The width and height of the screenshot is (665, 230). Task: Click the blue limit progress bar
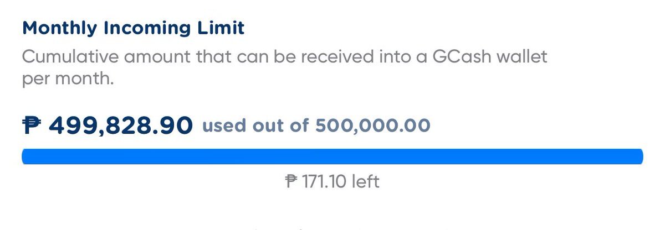(x=332, y=156)
